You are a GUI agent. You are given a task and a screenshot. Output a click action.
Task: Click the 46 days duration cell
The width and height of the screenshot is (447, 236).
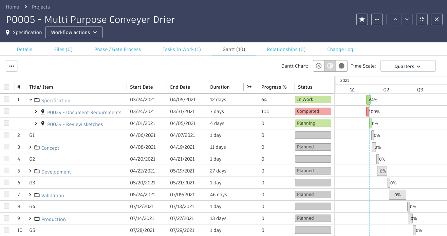click(x=219, y=195)
